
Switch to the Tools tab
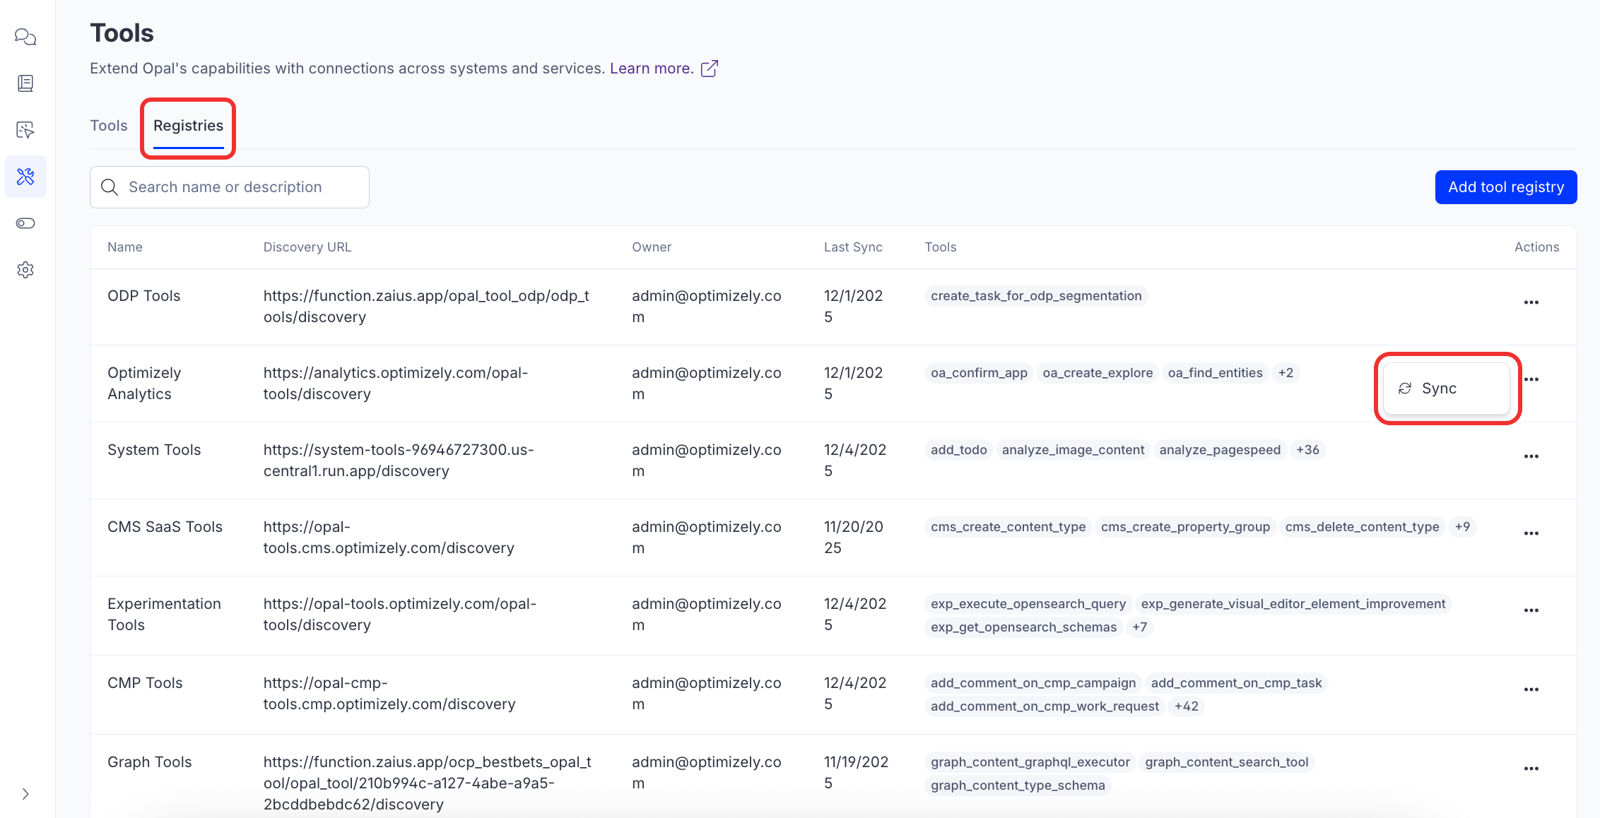point(109,126)
